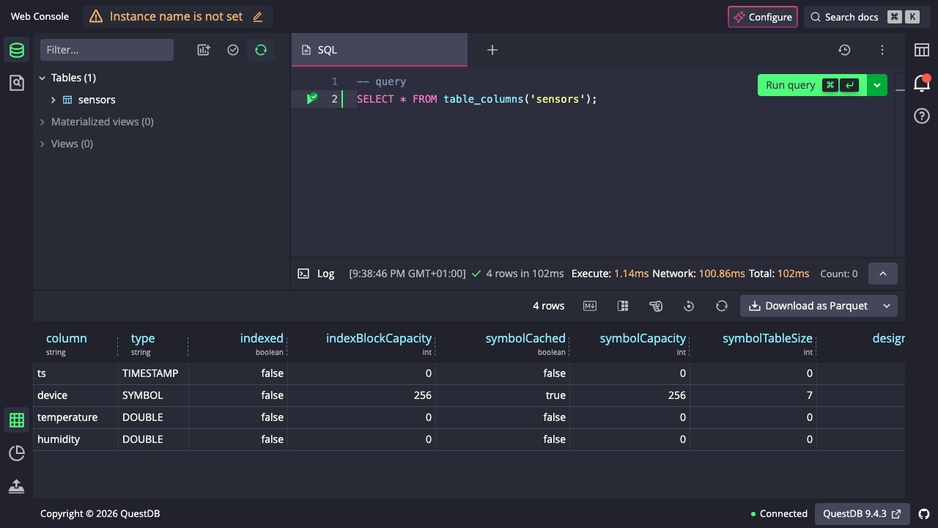
Task: Expand Views (0) section
Action: [43, 144]
